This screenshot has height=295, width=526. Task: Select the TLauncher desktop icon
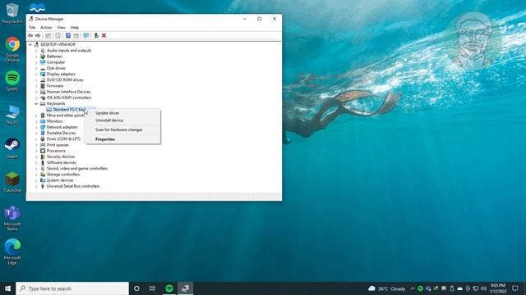pos(12,182)
